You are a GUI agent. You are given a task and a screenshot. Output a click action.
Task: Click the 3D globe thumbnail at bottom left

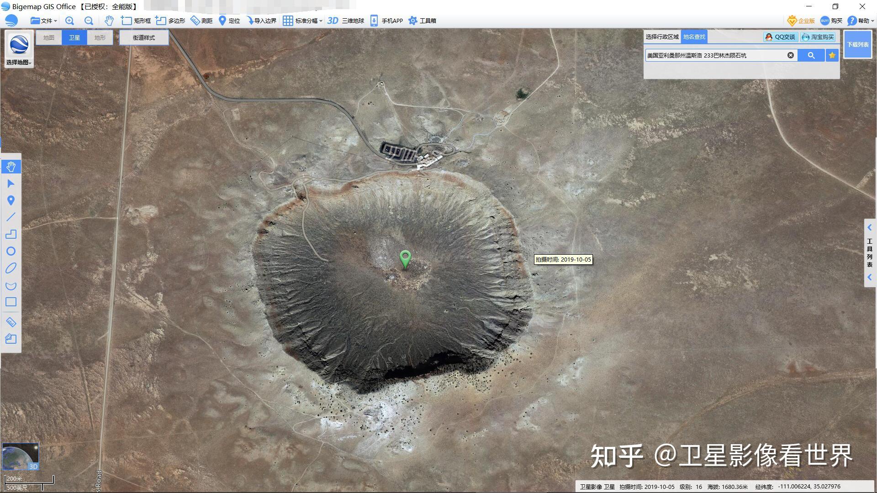coord(21,456)
